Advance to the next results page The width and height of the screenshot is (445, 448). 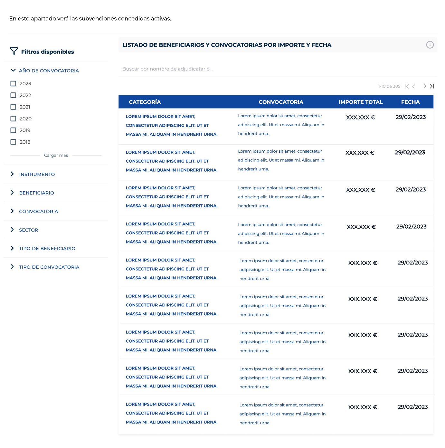click(x=425, y=86)
